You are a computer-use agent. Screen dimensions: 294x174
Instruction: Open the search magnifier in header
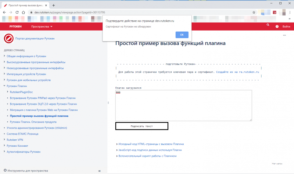tap(268, 25)
